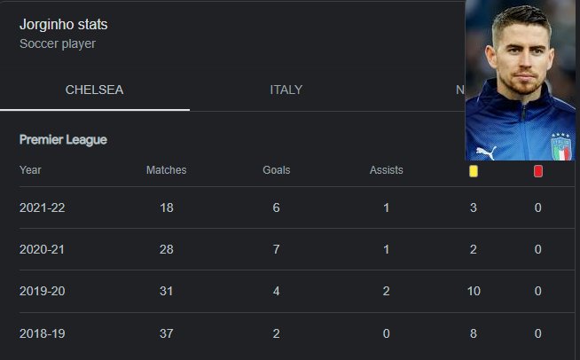The height and width of the screenshot is (360, 580).
Task: Click the partially hidden third tab
Action: pos(459,90)
